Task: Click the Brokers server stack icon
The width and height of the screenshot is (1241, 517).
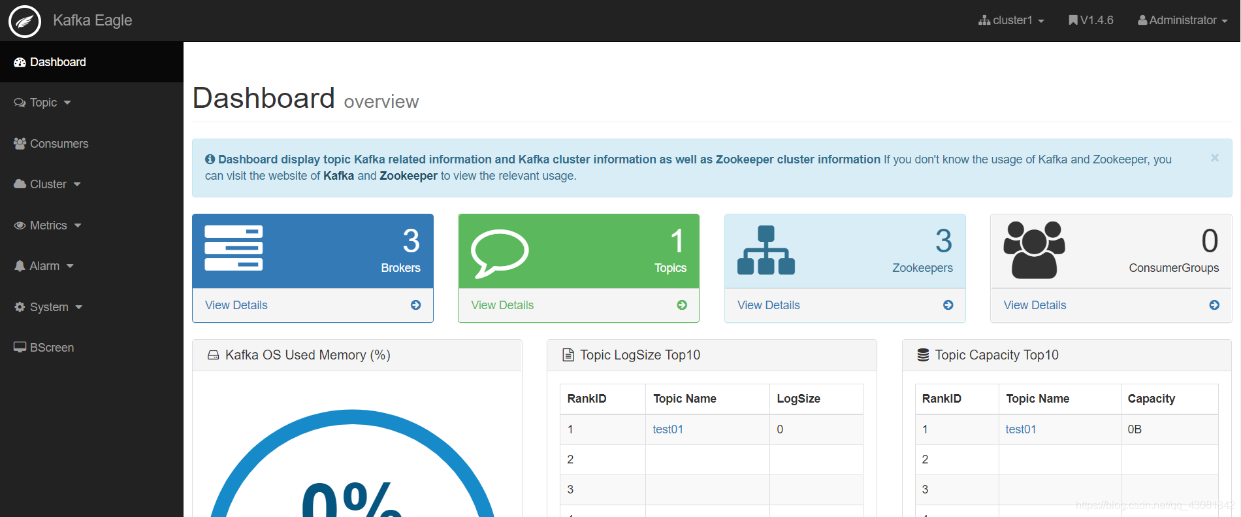Action: coord(234,248)
